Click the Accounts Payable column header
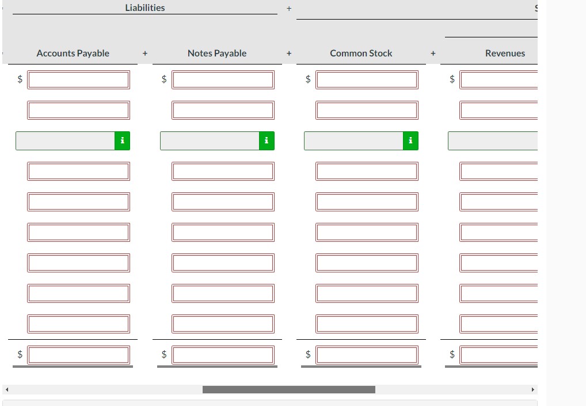The image size is (586, 406). (73, 53)
